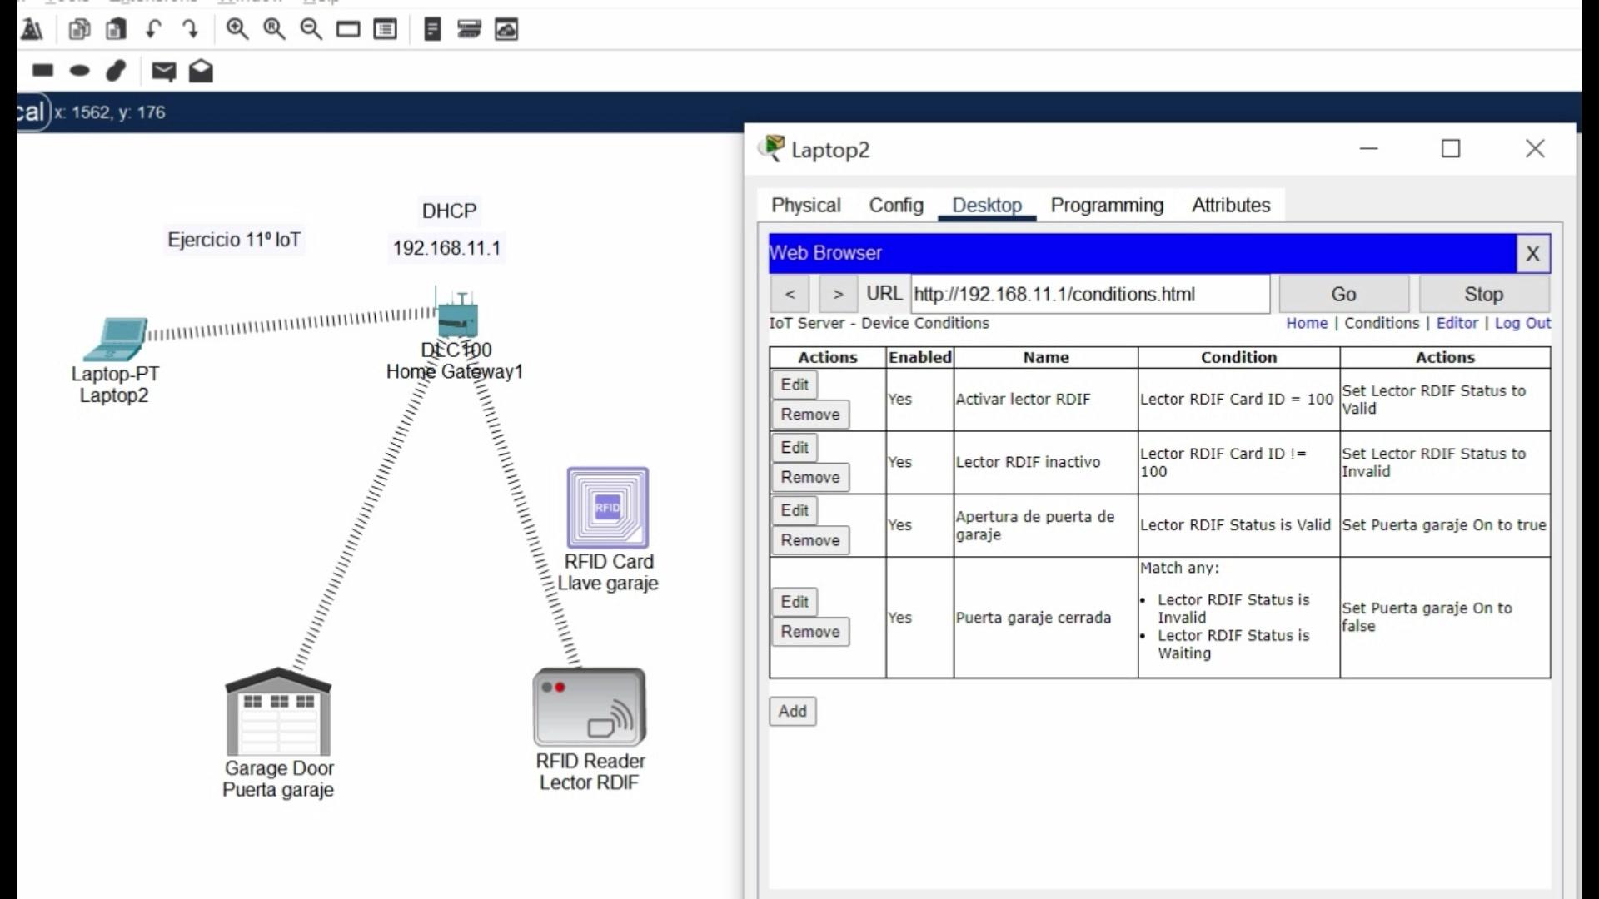Remove the Puerta garaje cerrada condition
This screenshot has width=1599, height=899.
(809, 632)
